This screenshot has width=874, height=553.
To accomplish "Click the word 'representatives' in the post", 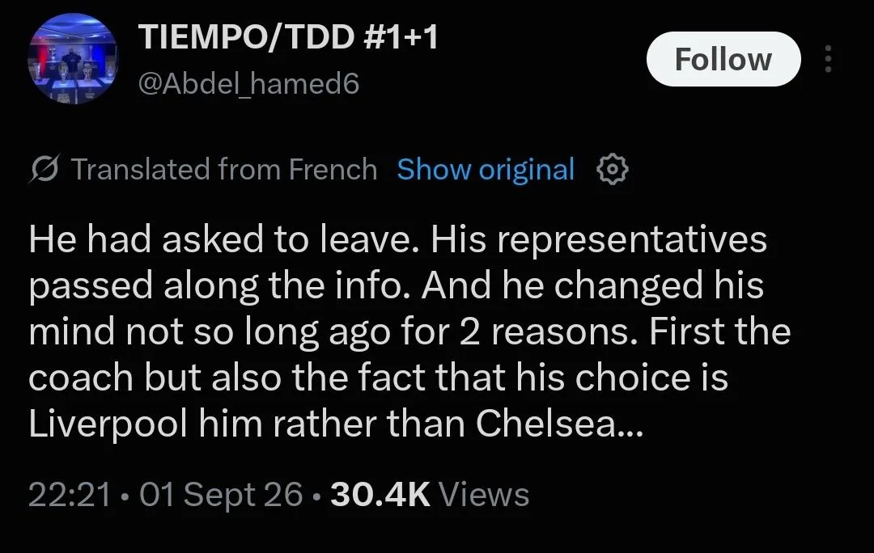I will (631, 241).
